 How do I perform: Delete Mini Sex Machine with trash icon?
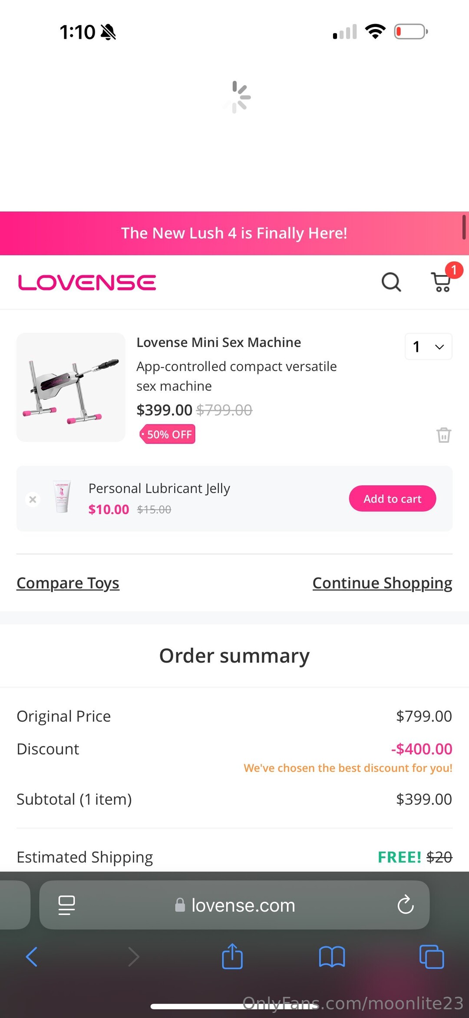point(443,435)
